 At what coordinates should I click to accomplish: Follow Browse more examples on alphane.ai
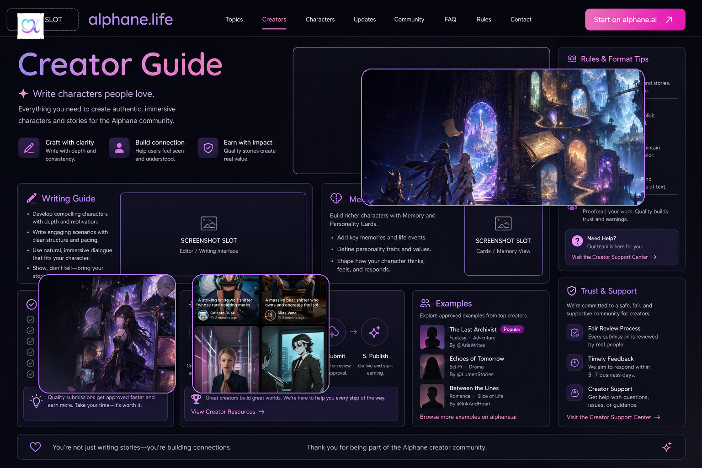468,417
